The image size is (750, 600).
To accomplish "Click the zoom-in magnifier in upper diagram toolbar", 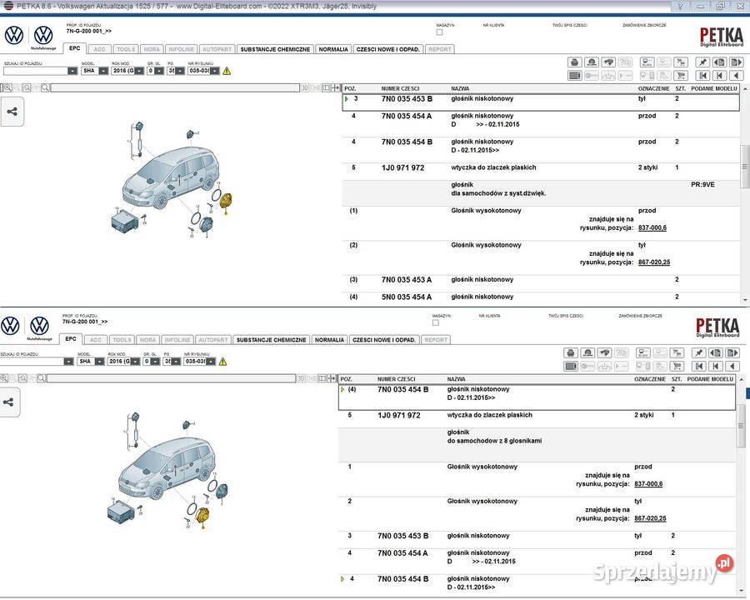I will (x=7, y=87).
